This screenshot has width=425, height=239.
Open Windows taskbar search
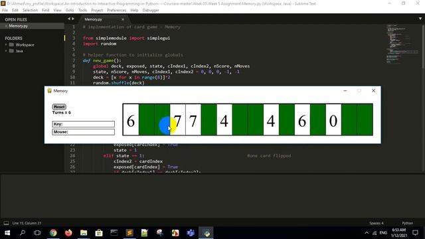[x=23, y=233]
